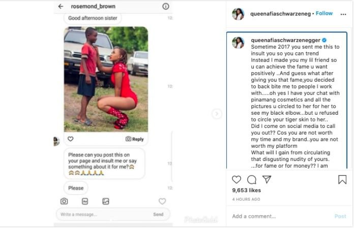The width and height of the screenshot is (354, 228).
Task: Open the camera icon in the message toolbar
Action: (x=64, y=201)
